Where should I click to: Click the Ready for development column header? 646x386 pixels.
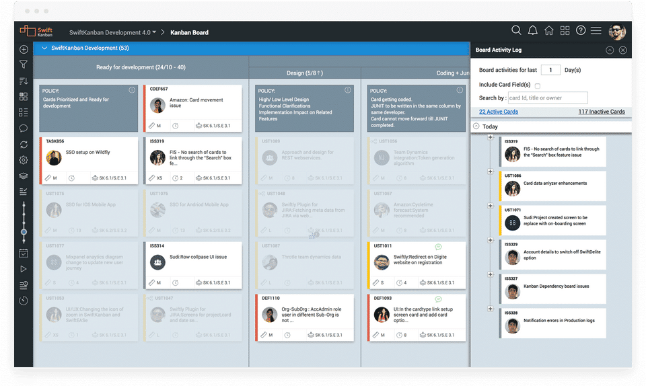(141, 67)
